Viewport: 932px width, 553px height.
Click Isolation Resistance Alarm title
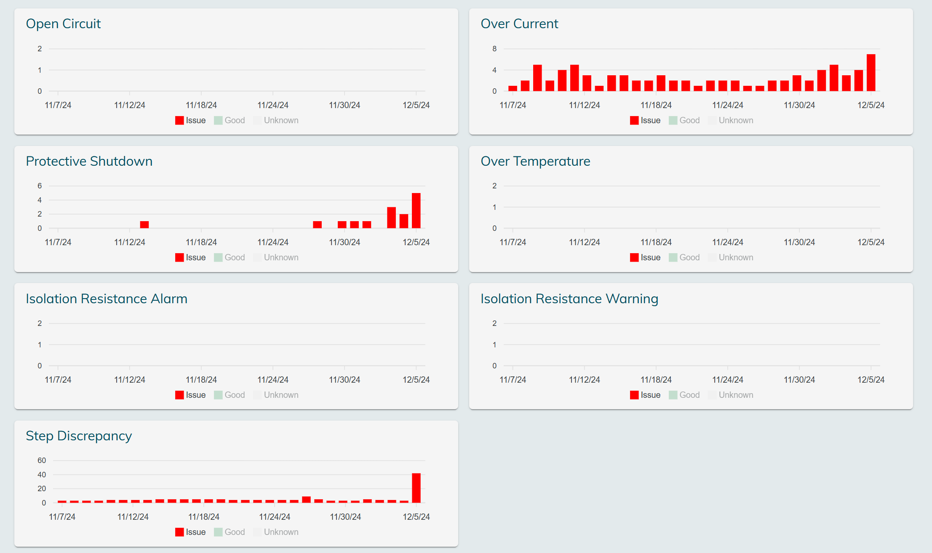coord(107,299)
